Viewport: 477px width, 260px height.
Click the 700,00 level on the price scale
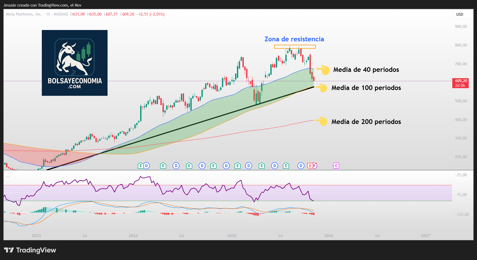click(x=461, y=64)
